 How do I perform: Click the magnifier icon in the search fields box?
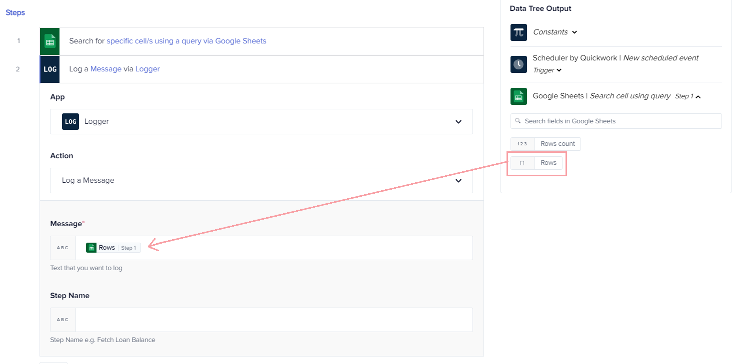point(517,121)
